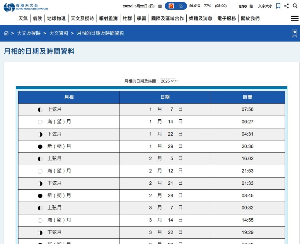Viewport: 300px width, 244px height.
Task: Select the time 08:45 cell
Action: coord(247,196)
